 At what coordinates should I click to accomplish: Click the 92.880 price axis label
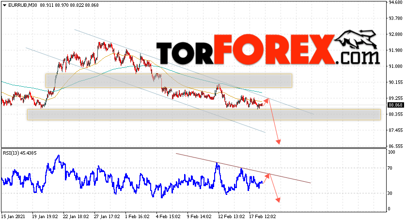[x=396, y=34]
